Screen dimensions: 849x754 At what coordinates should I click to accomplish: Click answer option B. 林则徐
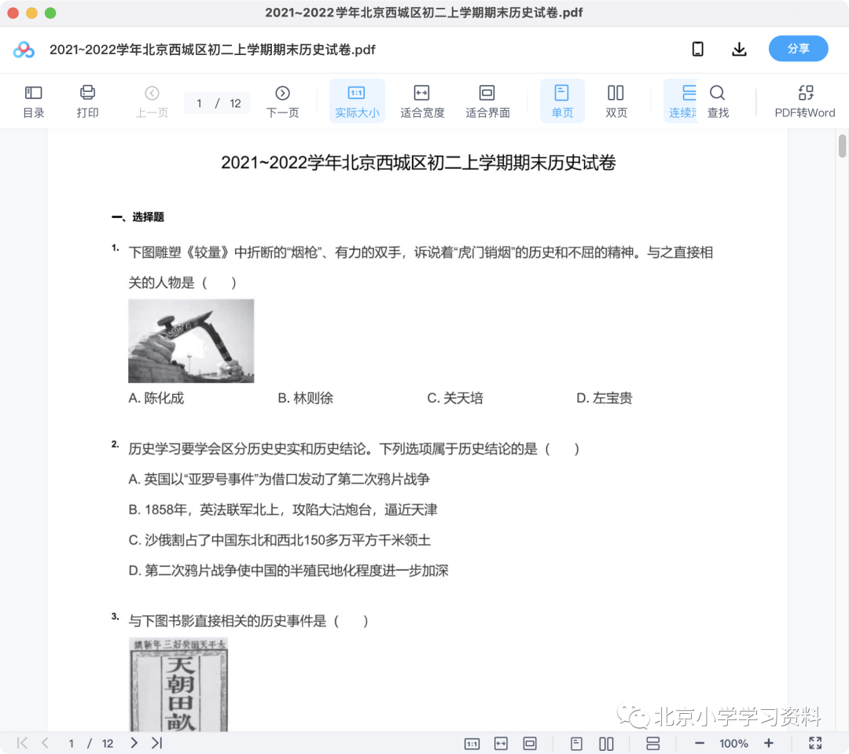[305, 398]
